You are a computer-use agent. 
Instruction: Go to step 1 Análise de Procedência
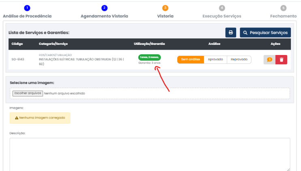27,12
